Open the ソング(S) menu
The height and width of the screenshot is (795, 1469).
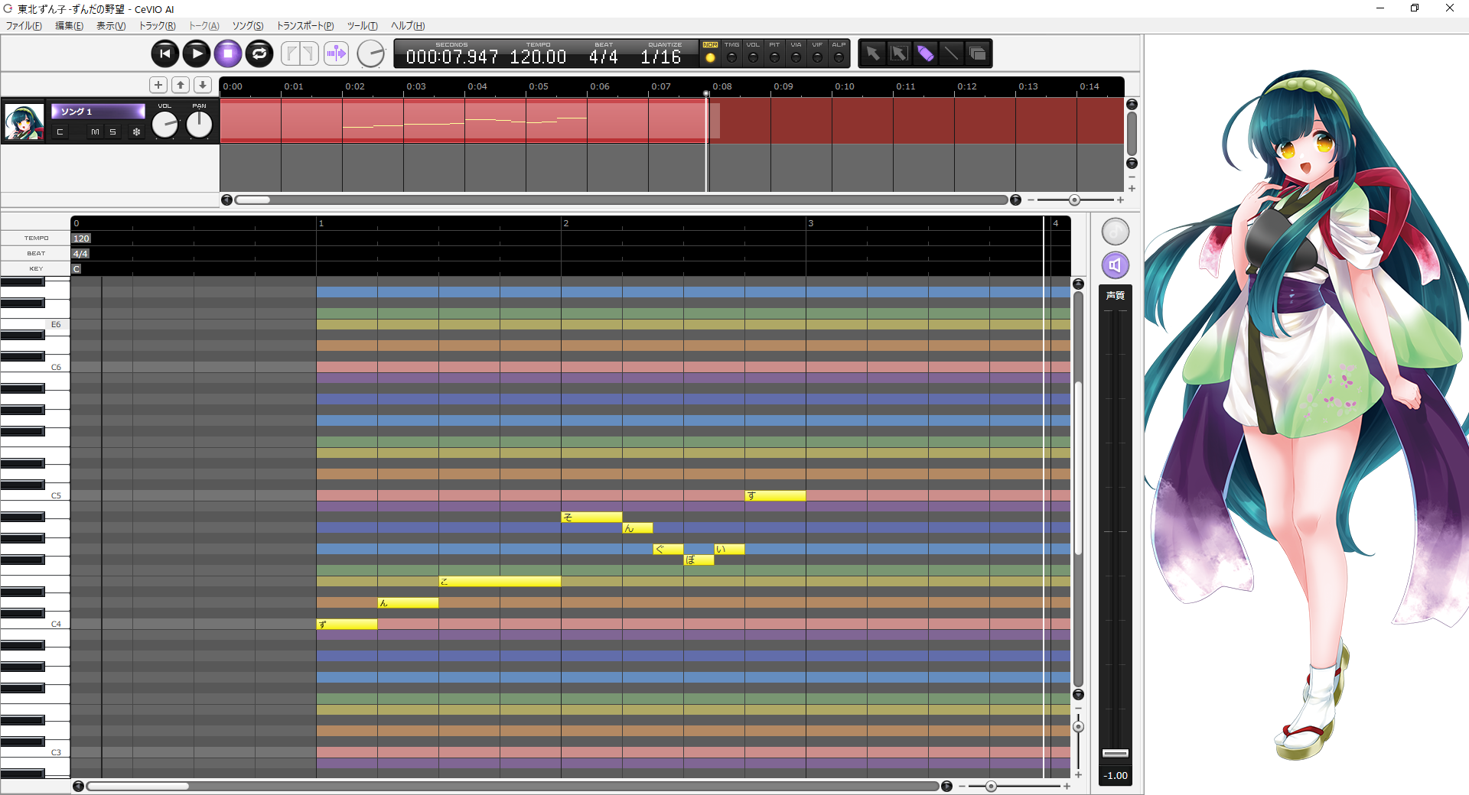[x=248, y=26]
